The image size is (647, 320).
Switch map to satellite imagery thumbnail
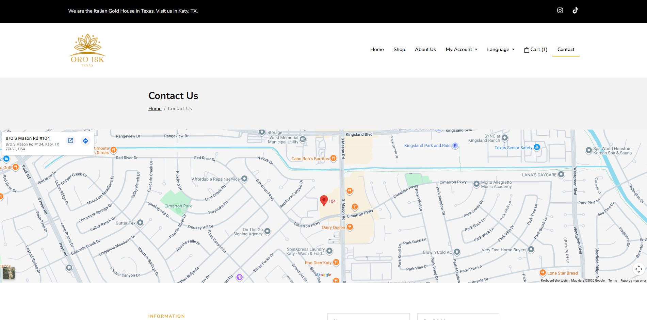tap(9, 273)
